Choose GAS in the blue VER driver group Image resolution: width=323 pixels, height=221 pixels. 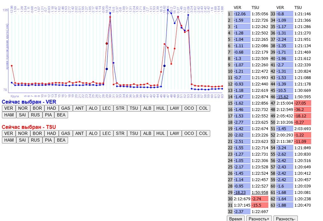[65, 108]
